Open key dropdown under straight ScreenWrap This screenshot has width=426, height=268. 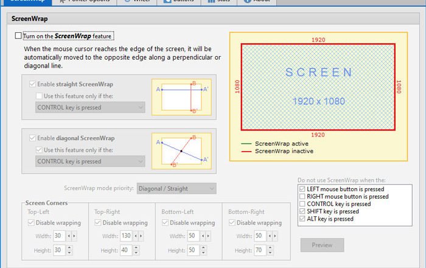90,107
